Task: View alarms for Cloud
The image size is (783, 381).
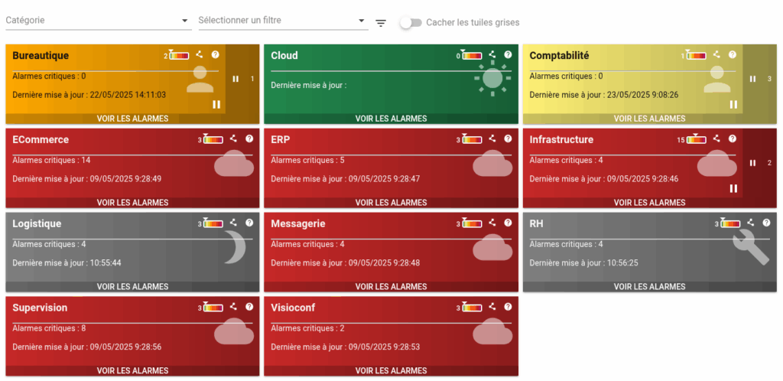Action: 391,119
